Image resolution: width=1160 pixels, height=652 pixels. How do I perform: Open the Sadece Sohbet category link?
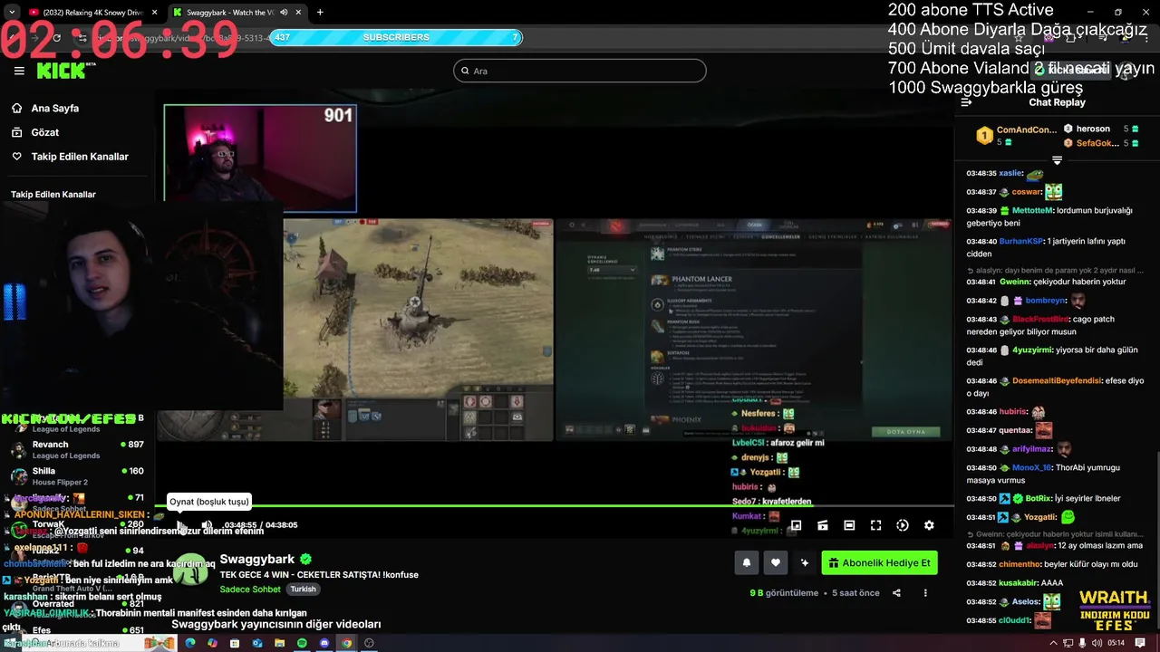[x=251, y=590]
